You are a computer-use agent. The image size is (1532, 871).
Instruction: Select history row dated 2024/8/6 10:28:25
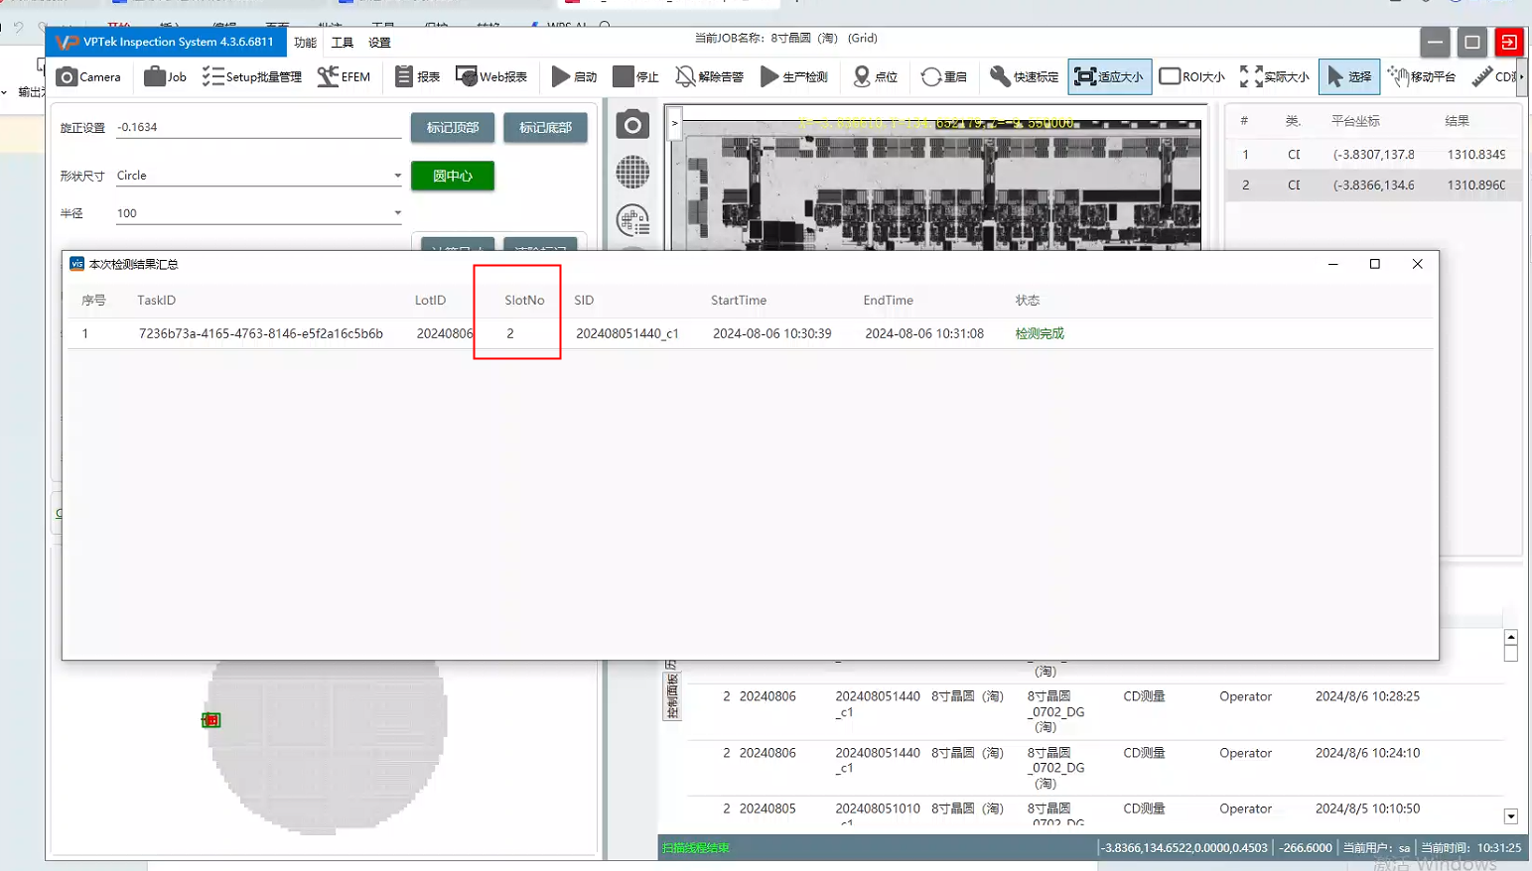coord(1093,711)
